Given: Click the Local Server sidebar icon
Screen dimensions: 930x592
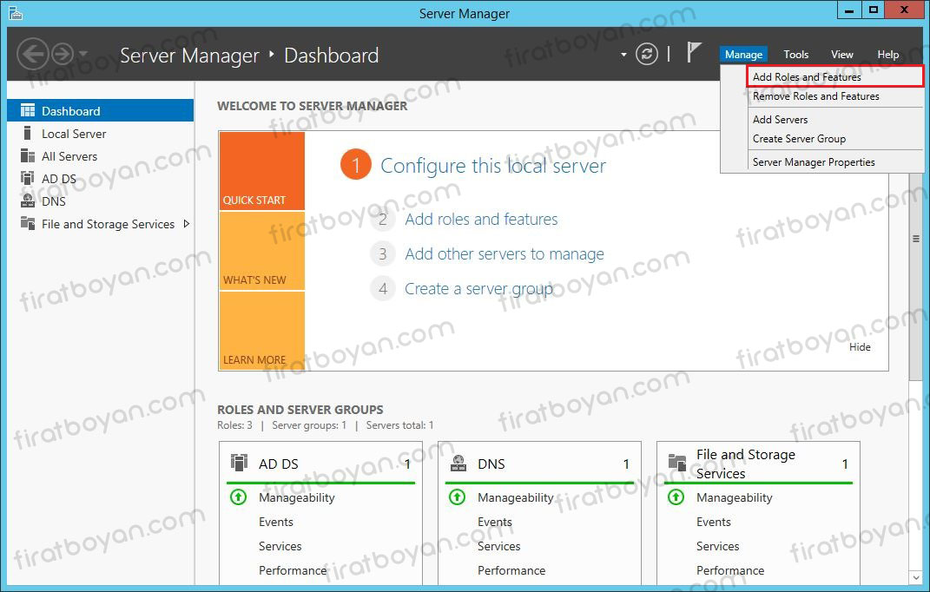Looking at the screenshot, I should point(27,133).
